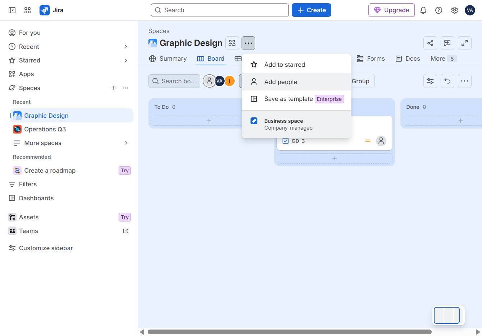Open Spaces more options ellipsis in sidebar
The height and width of the screenshot is (336, 482).
(125, 88)
